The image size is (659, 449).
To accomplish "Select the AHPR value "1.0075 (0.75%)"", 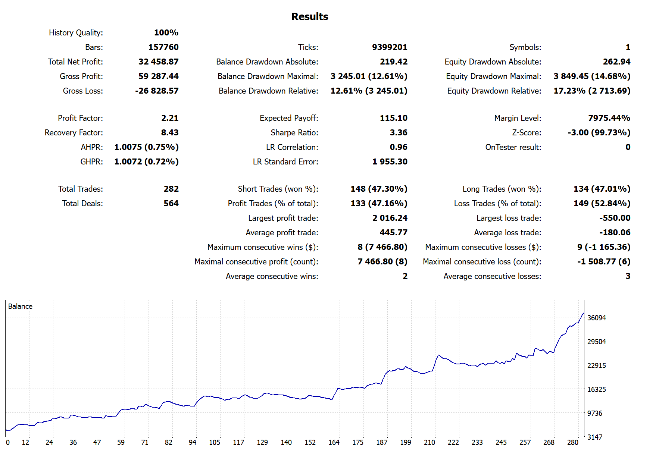I will coord(146,147).
